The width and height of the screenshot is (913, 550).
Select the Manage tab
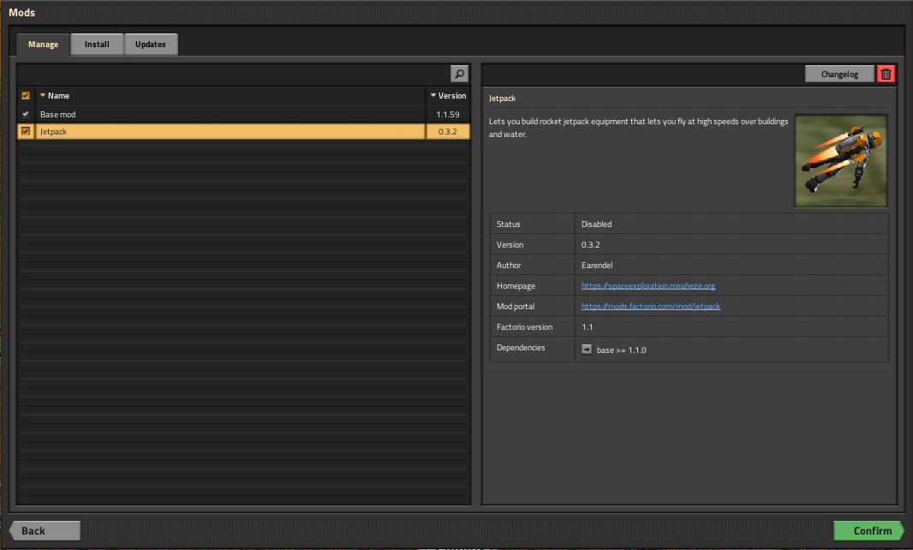coord(43,45)
